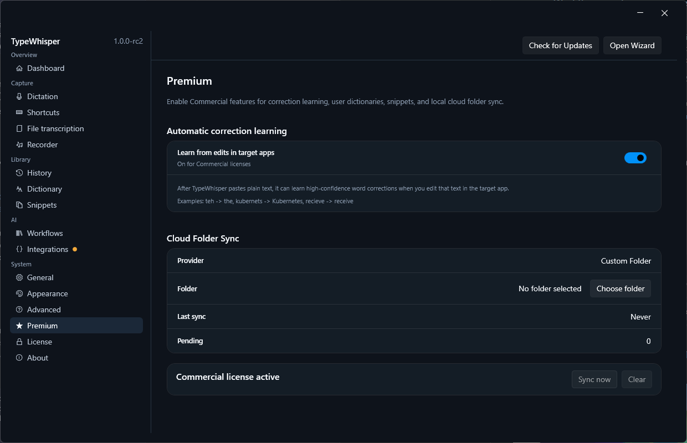Minimize the TypeWhisper window
This screenshot has width=687, height=443.
click(640, 13)
